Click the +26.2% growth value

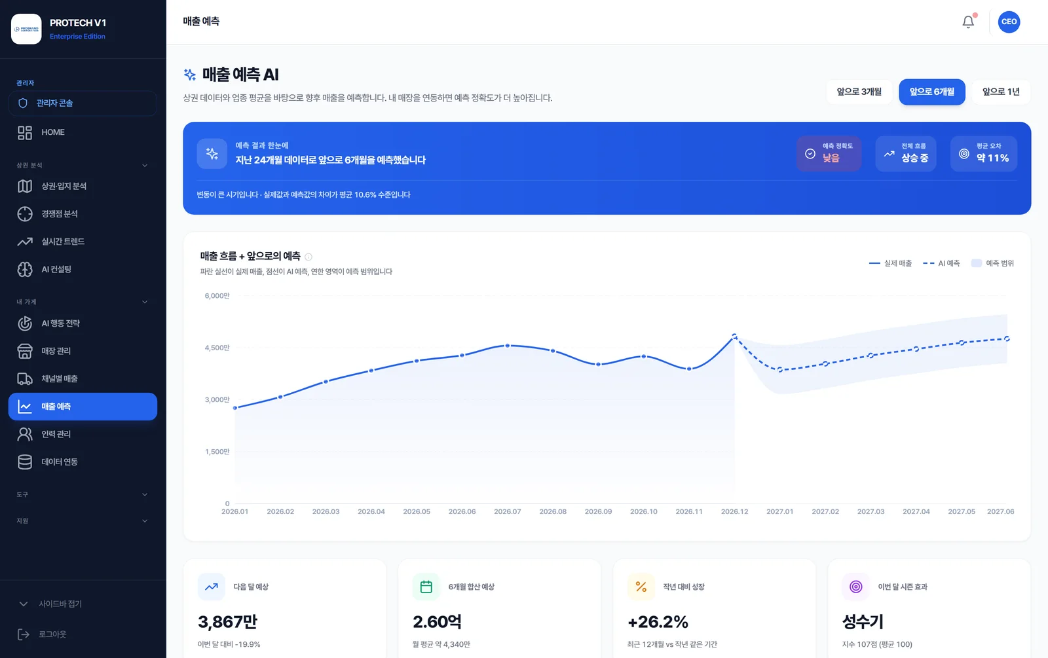tap(658, 622)
